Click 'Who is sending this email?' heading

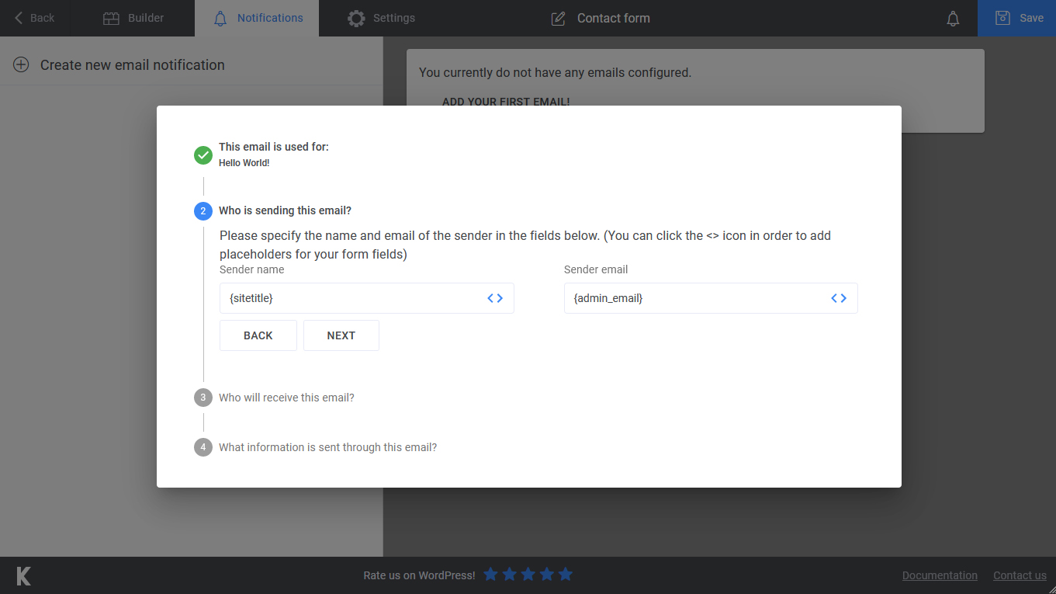[286, 210]
